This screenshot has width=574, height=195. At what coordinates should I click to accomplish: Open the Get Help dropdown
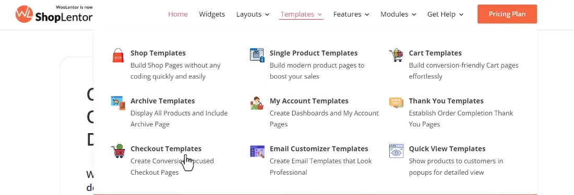pyautogui.click(x=445, y=14)
